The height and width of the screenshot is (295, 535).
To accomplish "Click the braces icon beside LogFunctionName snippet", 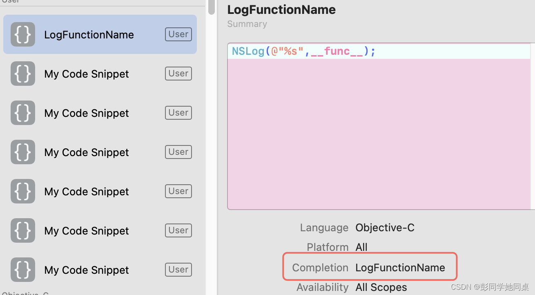I will 23,34.
